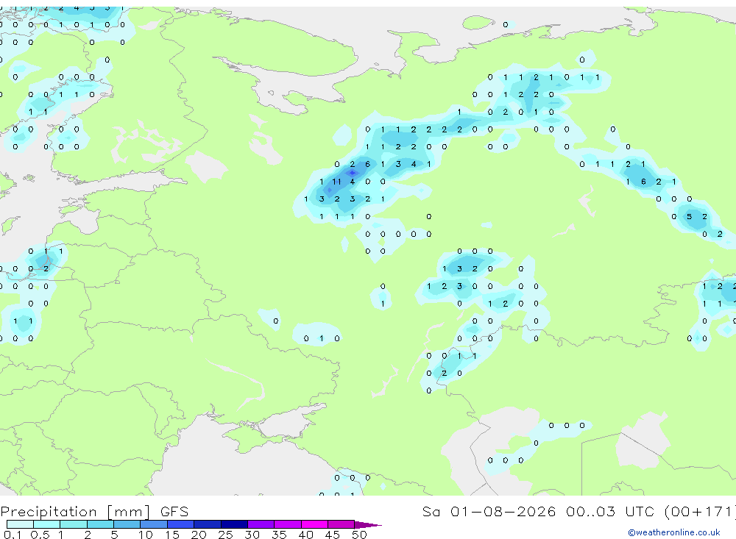
Task: Click the "30" legend scale label
Action: [x=252, y=535]
